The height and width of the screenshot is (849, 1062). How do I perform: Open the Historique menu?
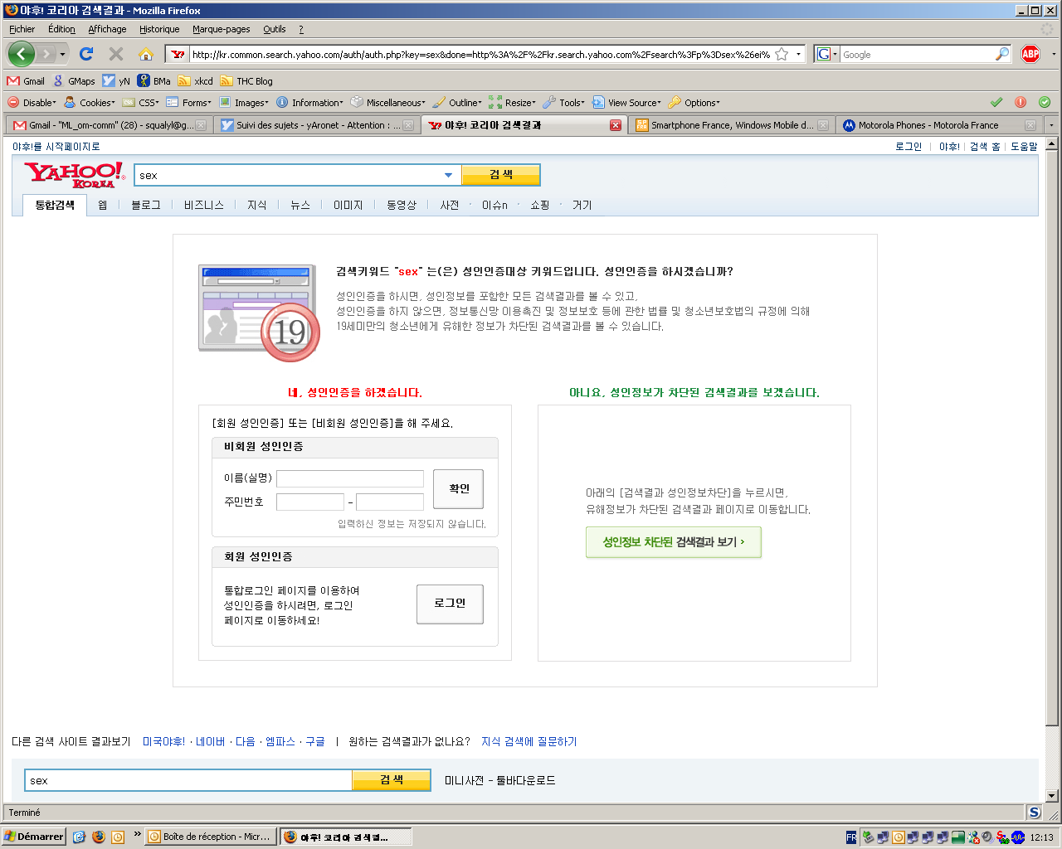[159, 29]
